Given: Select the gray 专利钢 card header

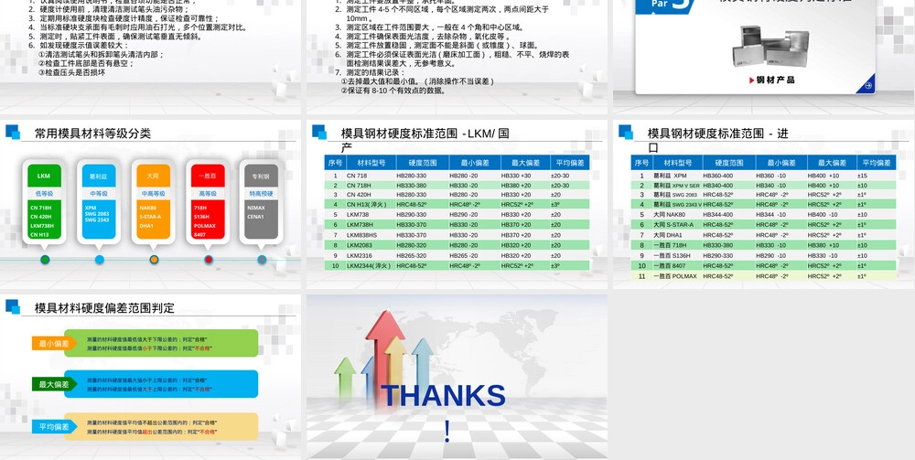Looking at the screenshot, I should point(262,177).
